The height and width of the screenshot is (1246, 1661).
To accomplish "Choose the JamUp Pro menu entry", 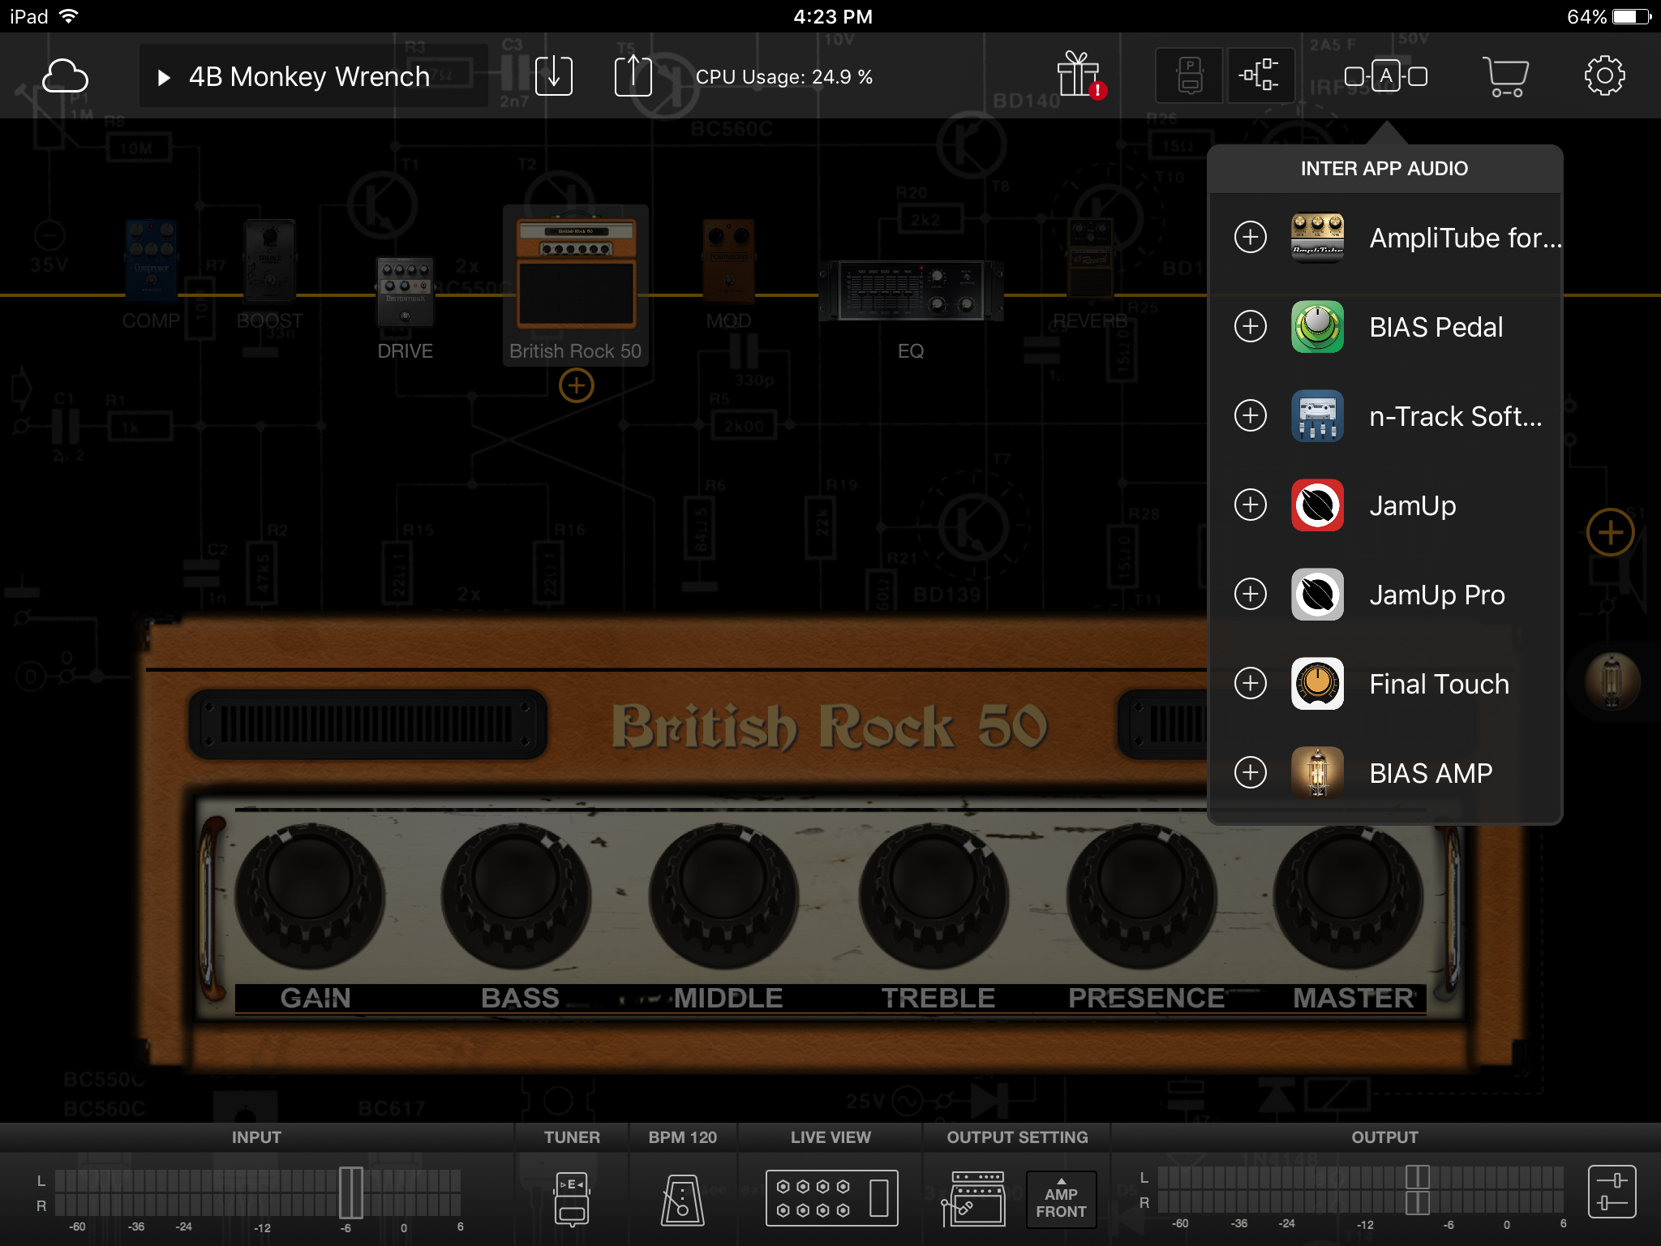I will coord(1385,594).
